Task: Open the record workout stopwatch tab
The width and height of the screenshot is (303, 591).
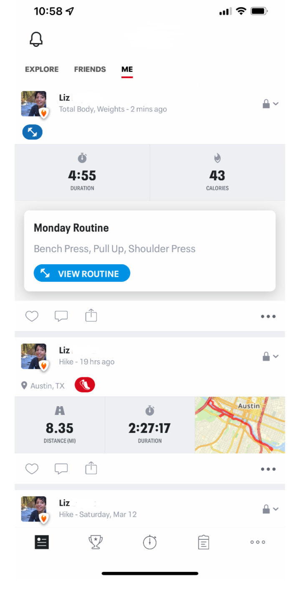Action: click(150, 542)
